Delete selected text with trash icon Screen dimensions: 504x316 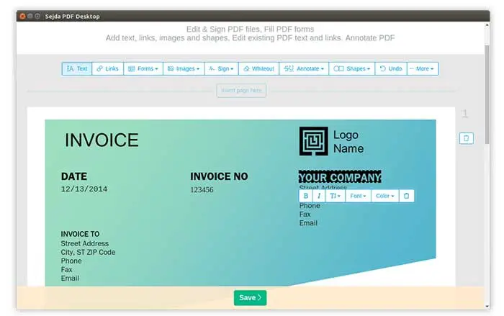(407, 196)
